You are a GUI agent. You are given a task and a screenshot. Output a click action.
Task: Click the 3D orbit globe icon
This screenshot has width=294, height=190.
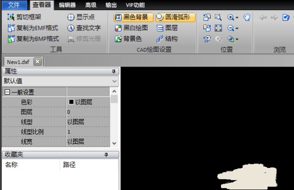[x=230, y=39]
